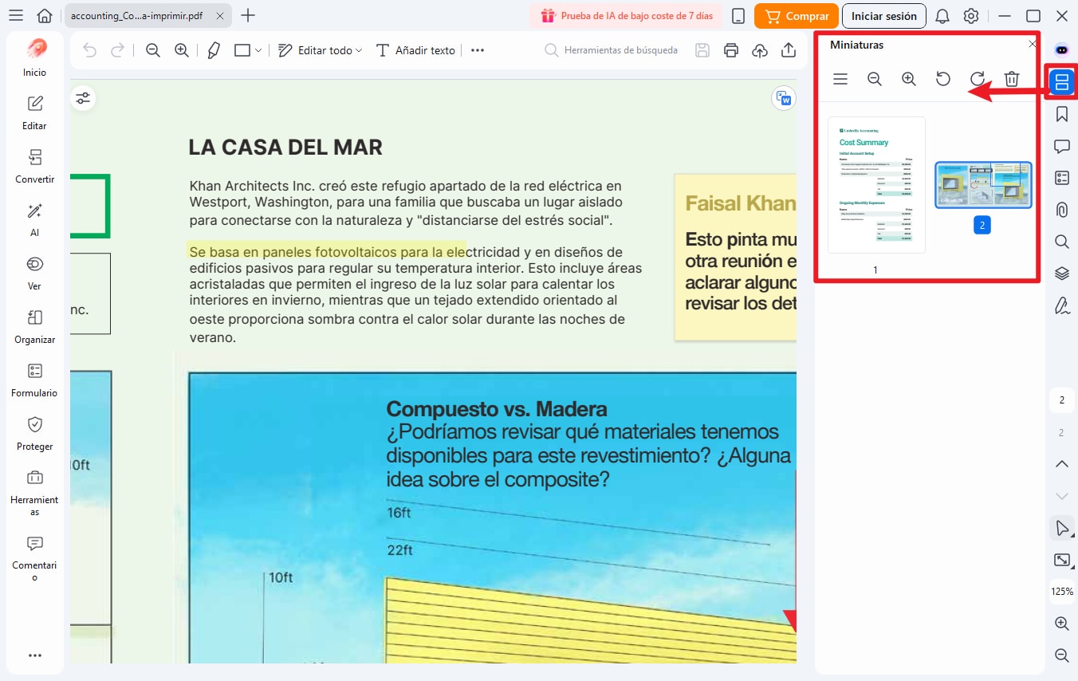Open the Comments panel from the right sidebar
The width and height of the screenshot is (1078, 681).
click(1061, 145)
